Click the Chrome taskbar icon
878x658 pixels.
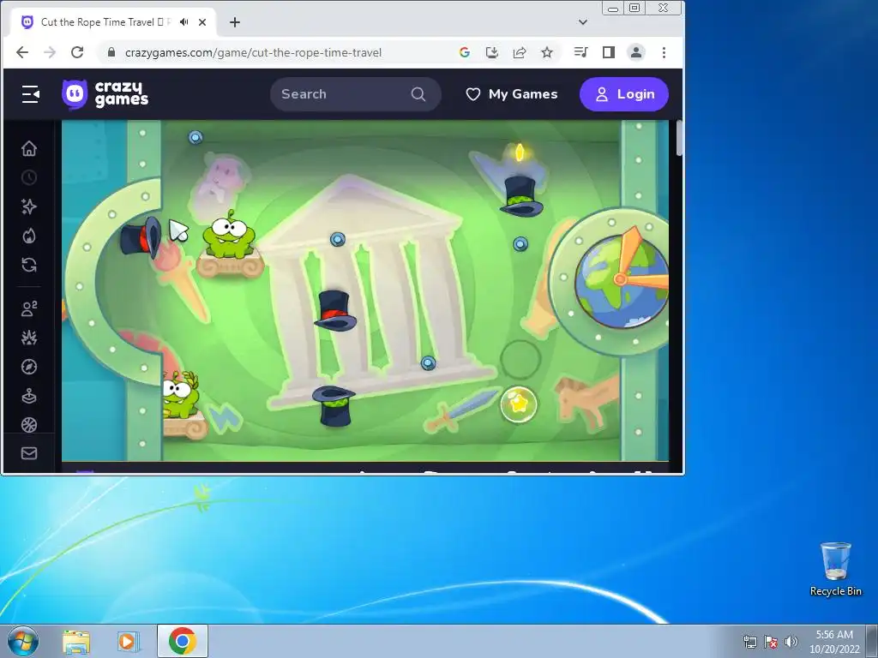click(183, 641)
